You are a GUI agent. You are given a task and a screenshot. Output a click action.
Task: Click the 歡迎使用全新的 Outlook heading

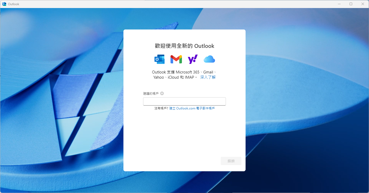tap(184, 46)
